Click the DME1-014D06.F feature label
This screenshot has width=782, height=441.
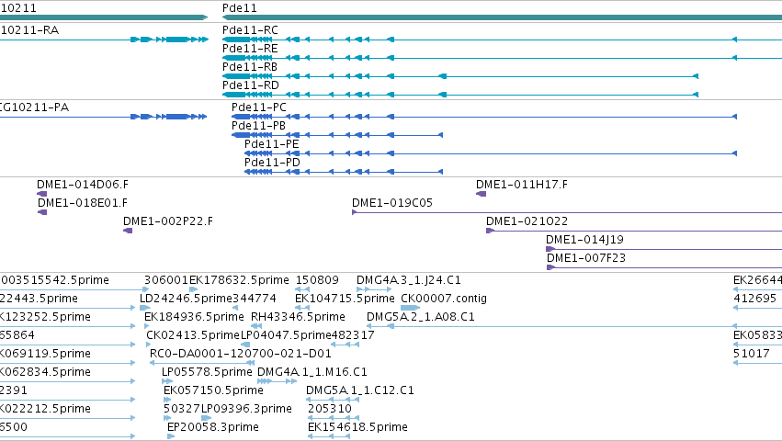point(83,185)
